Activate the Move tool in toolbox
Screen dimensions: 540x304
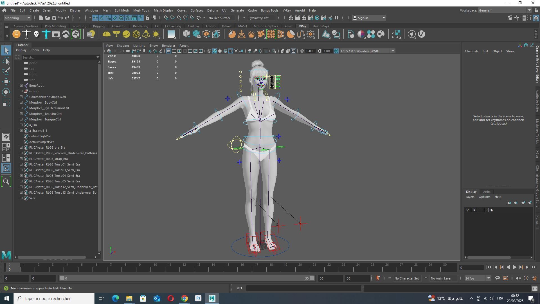point(6,82)
